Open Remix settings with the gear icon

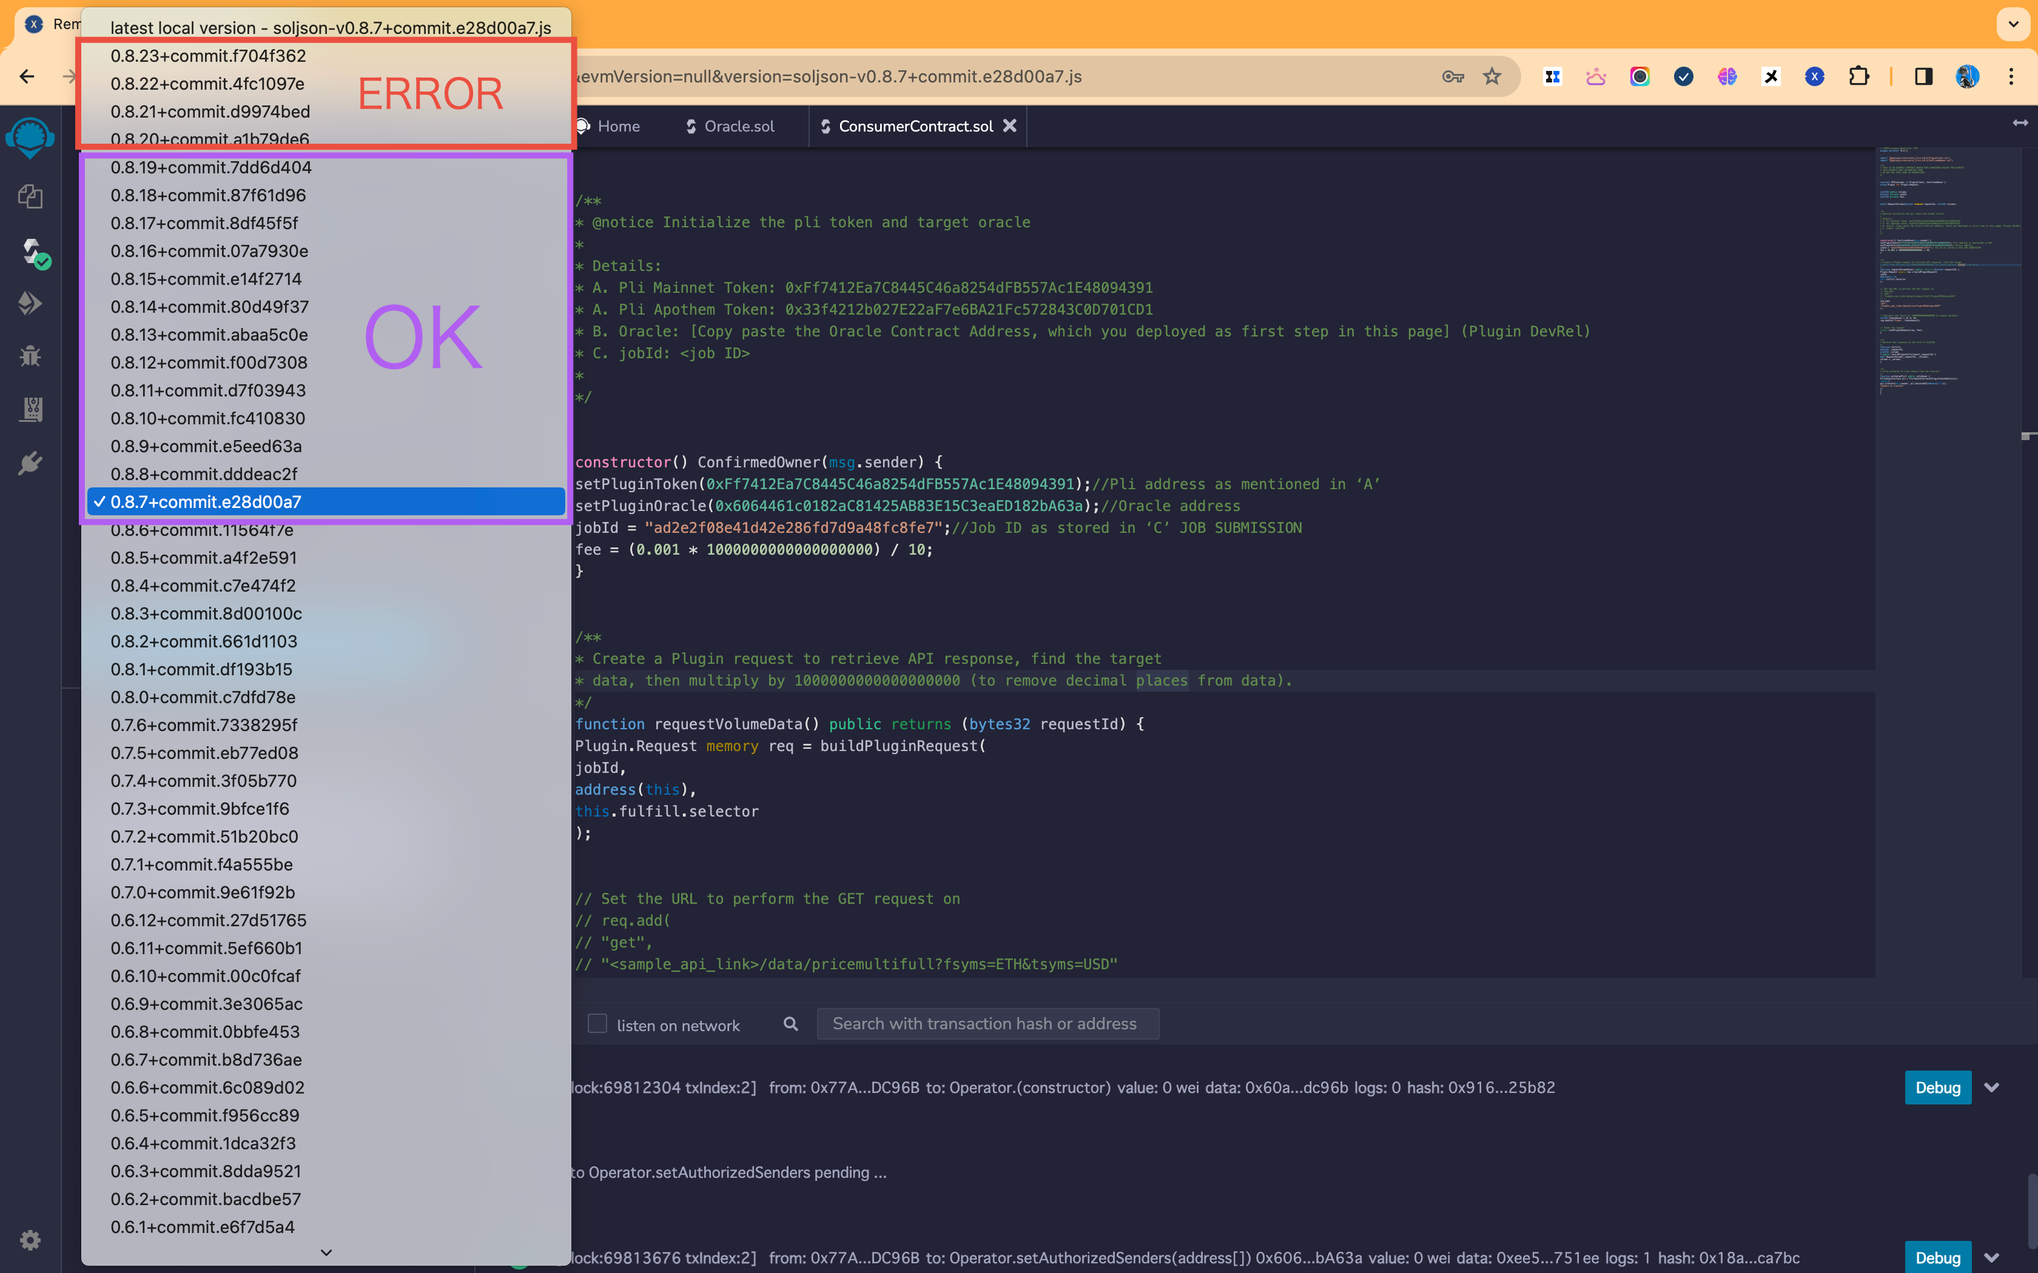click(30, 1239)
